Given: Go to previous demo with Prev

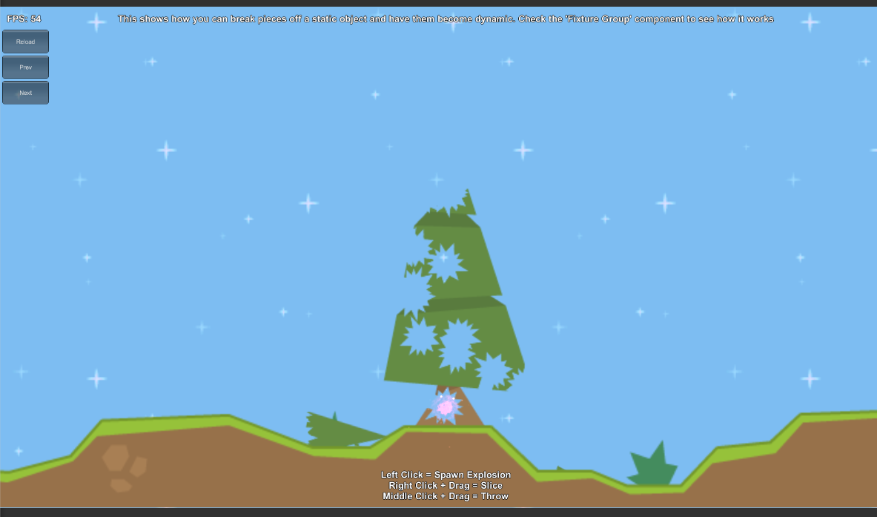Looking at the screenshot, I should point(26,67).
